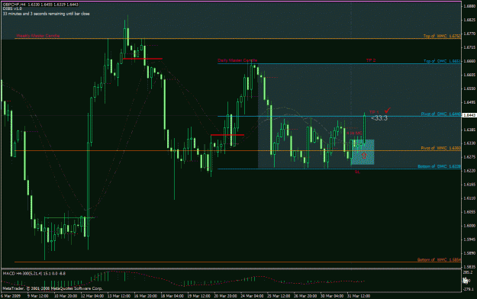Click the '24 Mar 04:00' time axis label
Screen dimensions: 477x299
[252, 296]
